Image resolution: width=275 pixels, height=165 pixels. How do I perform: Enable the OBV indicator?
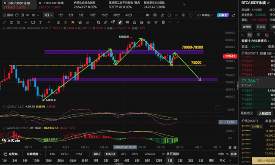(x=135, y=154)
